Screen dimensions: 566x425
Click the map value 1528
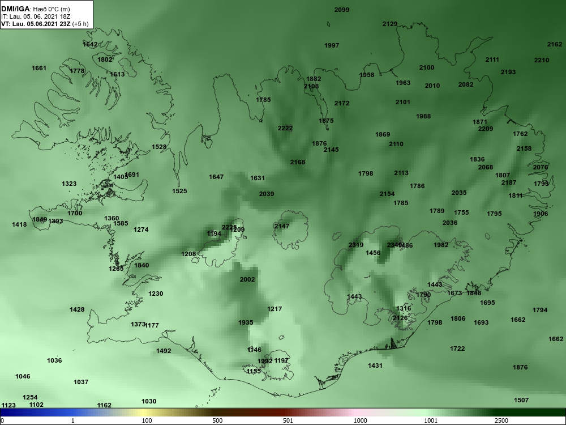[159, 147]
